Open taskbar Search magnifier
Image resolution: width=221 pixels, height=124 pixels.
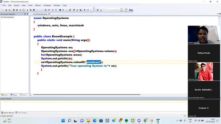click(69, 121)
